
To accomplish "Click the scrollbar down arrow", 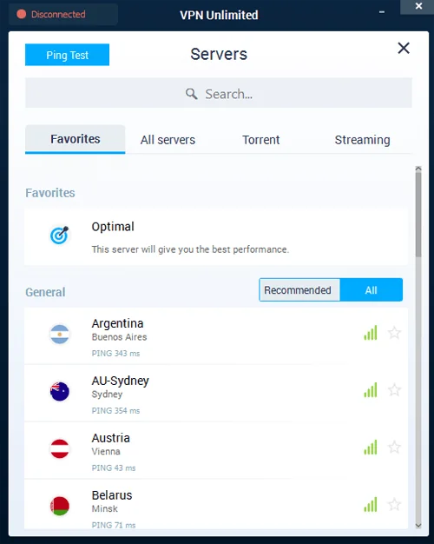I will 418,525.
